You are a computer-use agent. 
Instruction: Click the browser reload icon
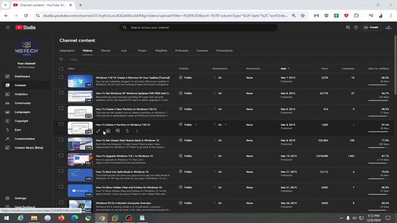[x=26, y=15]
